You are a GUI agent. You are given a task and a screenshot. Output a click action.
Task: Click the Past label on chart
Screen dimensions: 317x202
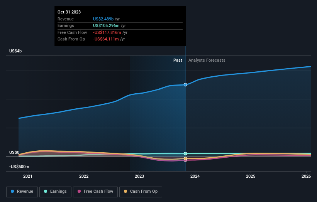coord(178,60)
